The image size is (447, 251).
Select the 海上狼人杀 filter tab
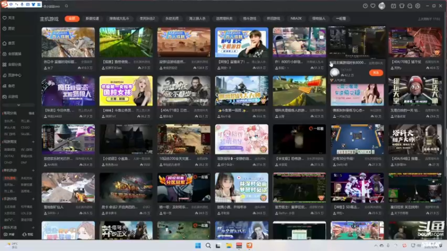point(197,18)
